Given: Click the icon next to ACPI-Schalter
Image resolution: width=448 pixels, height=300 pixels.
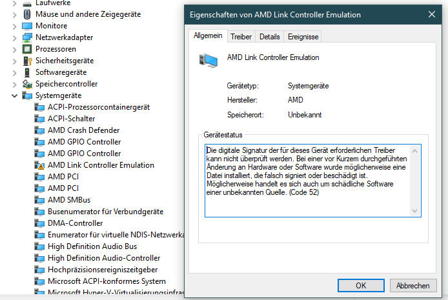Looking at the screenshot, I should coord(39,119).
